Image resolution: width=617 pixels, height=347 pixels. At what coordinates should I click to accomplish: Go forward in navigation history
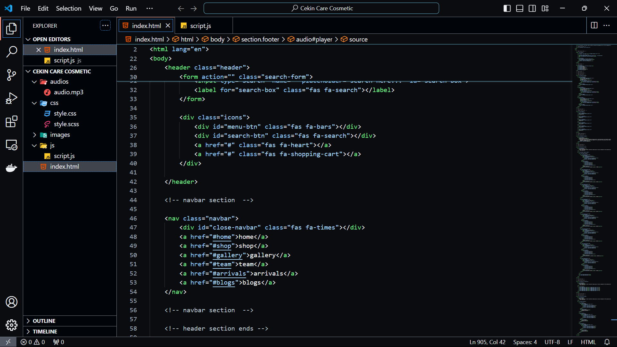tap(194, 8)
